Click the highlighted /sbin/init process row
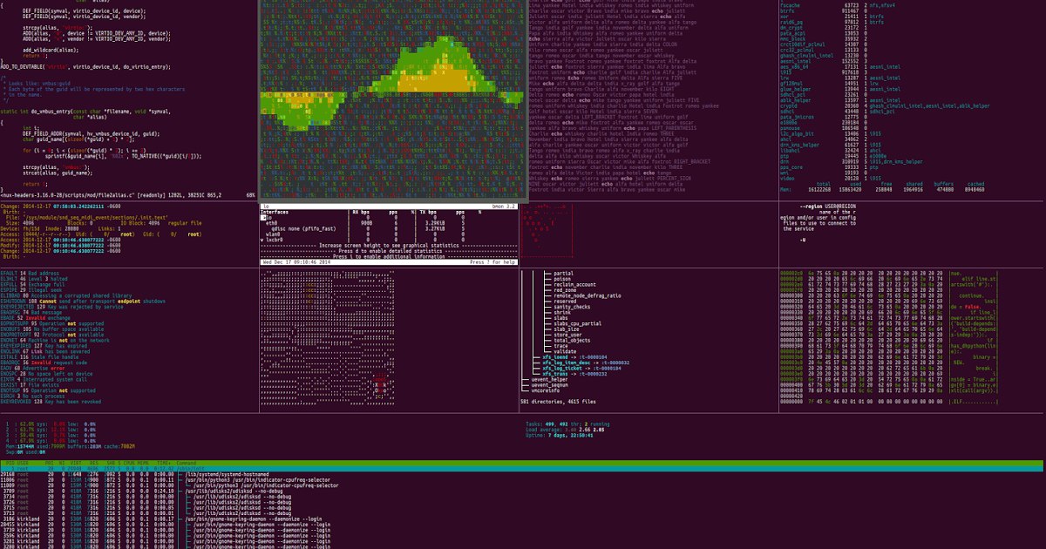 [523, 468]
